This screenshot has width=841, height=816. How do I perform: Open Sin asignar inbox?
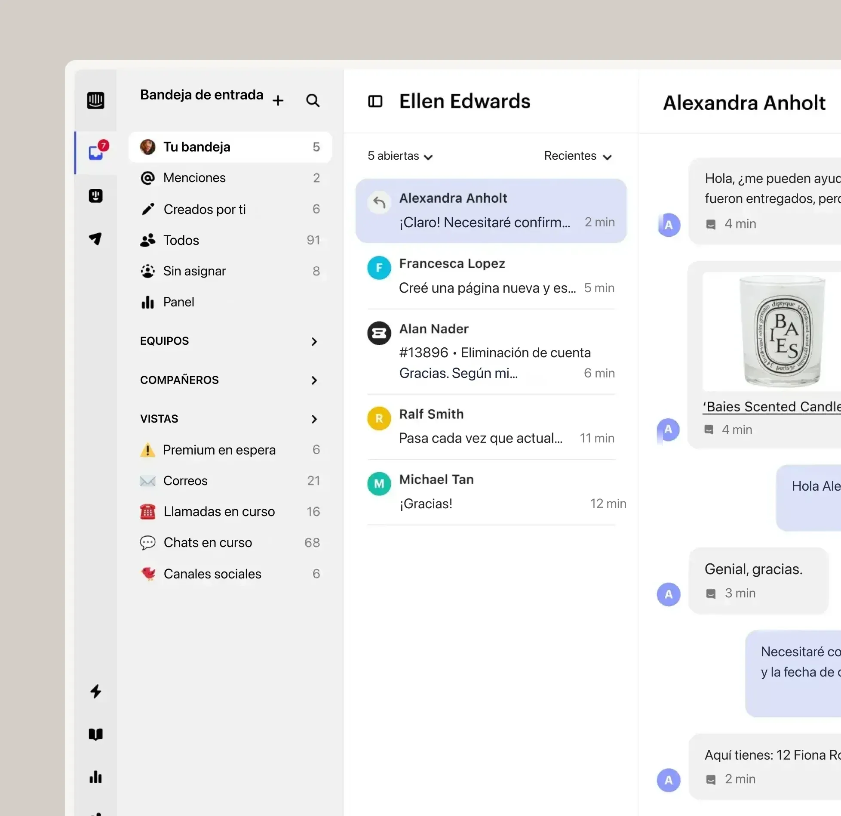coord(230,271)
